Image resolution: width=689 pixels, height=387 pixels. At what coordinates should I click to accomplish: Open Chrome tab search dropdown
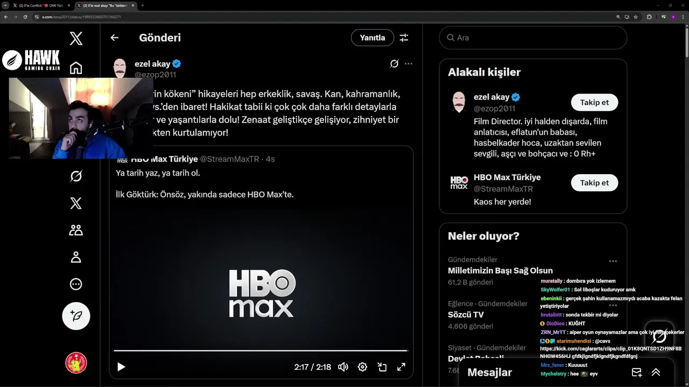click(x=5, y=5)
